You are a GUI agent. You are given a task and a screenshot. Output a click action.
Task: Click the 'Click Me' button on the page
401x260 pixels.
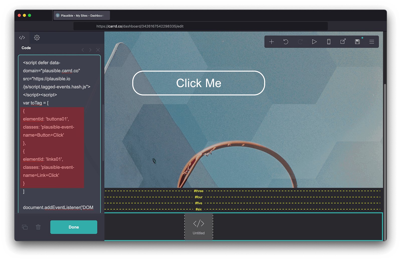(x=199, y=83)
